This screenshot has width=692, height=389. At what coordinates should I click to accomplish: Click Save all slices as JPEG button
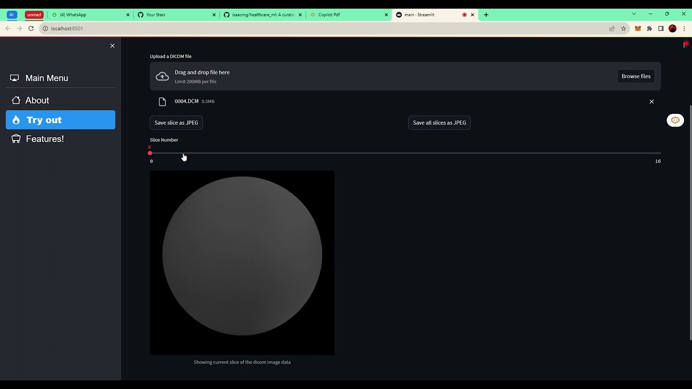click(439, 123)
